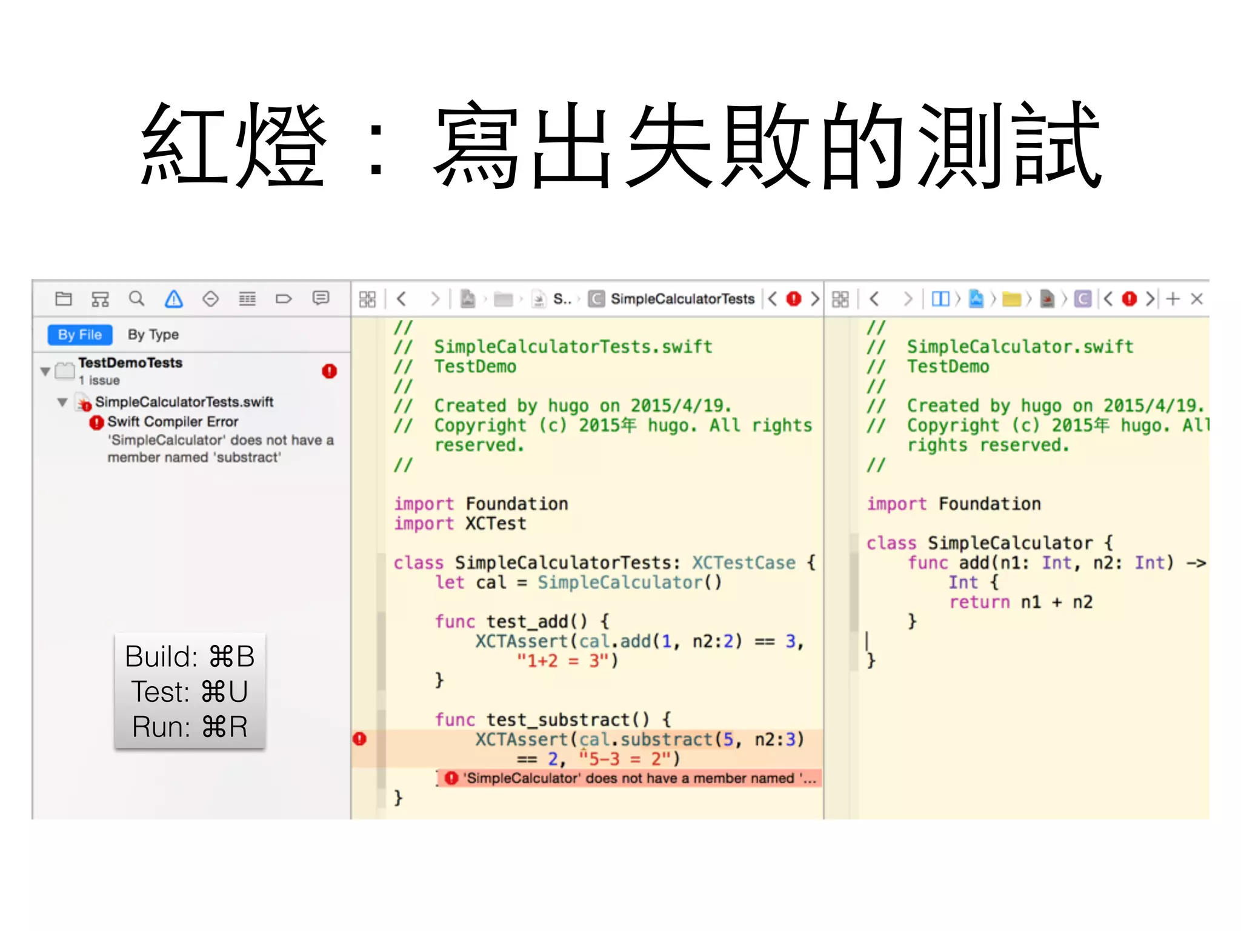Image resolution: width=1241 pixels, height=931 pixels.
Task: Click red error indicator in right jump bar
Action: (1130, 299)
